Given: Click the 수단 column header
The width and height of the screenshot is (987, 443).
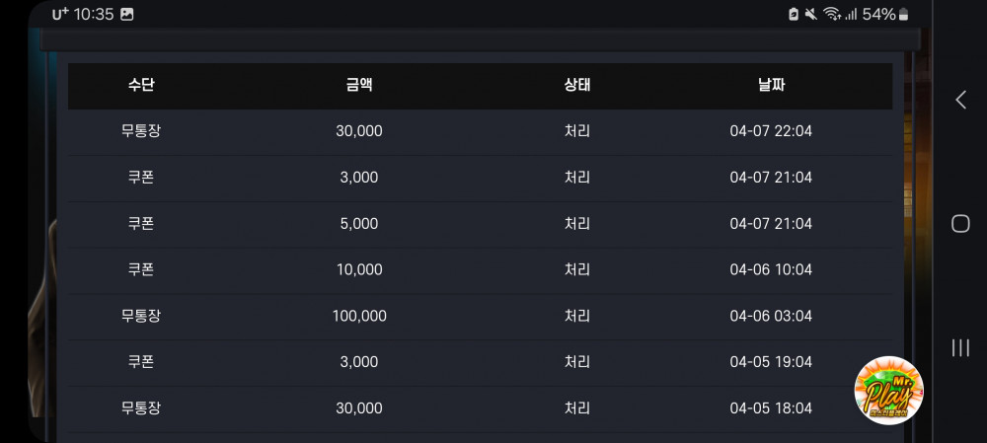Looking at the screenshot, I should [141, 86].
